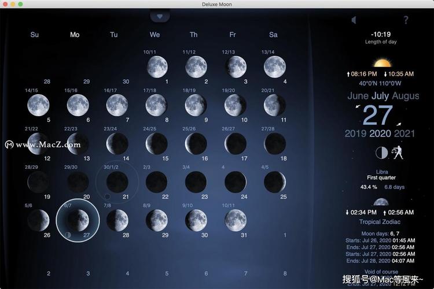The image size is (434, 289).
Task: Switch to the month of June
Action: (x=358, y=96)
